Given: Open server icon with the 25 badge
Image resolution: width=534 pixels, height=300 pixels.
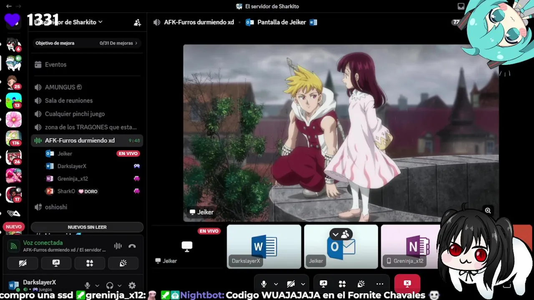Looking at the screenshot, I should 14,82.
